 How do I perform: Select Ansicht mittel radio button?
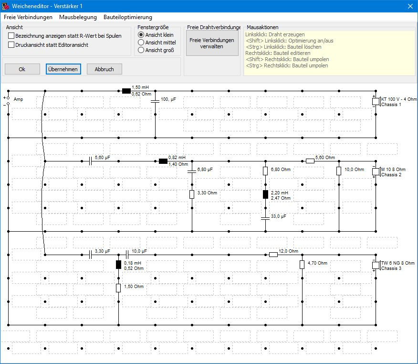[x=141, y=43]
